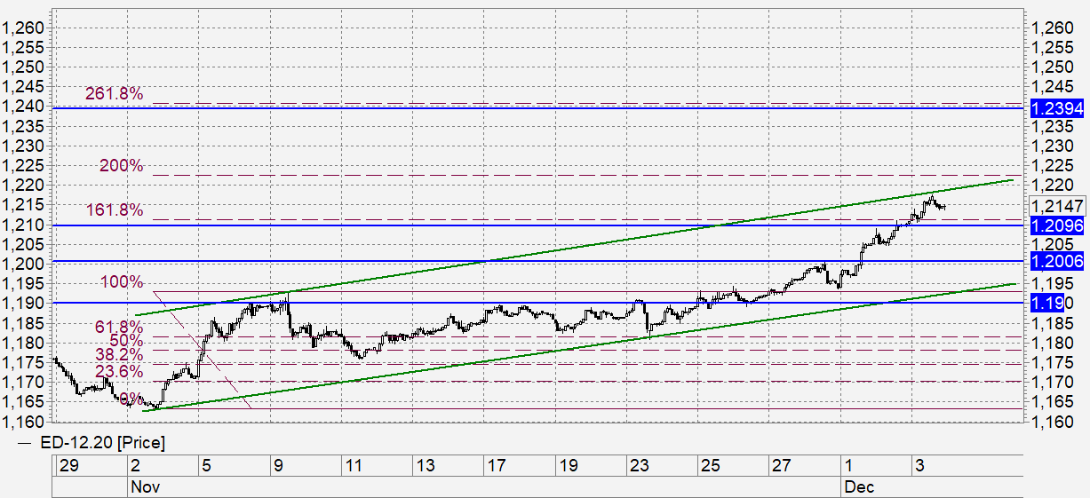The height and width of the screenshot is (498, 1090).
Task: Click the 61.8% Fibonacci retracement label
Action: 118,328
